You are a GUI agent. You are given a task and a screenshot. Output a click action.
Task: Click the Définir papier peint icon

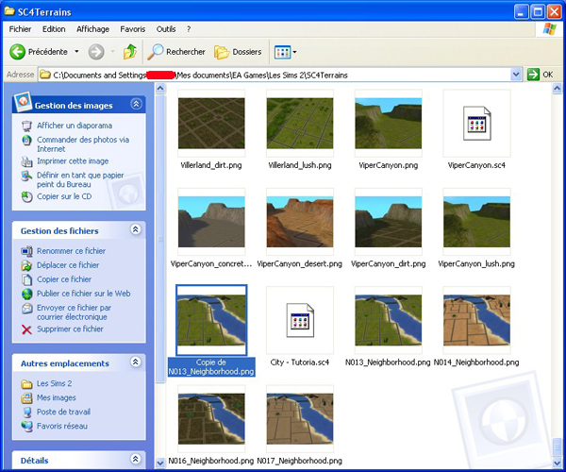(26, 176)
